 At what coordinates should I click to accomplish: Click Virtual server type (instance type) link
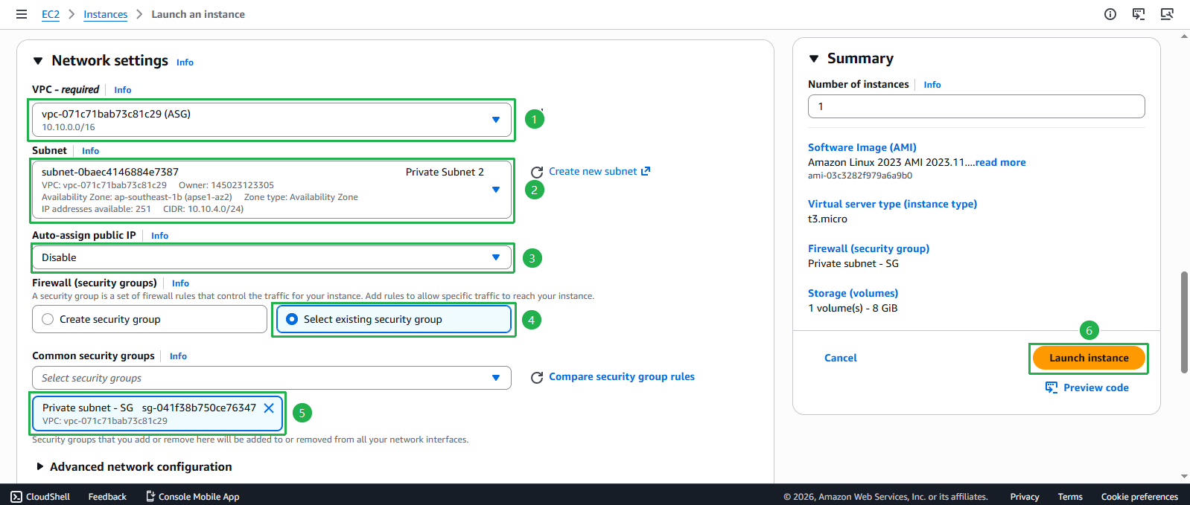coord(892,204)
